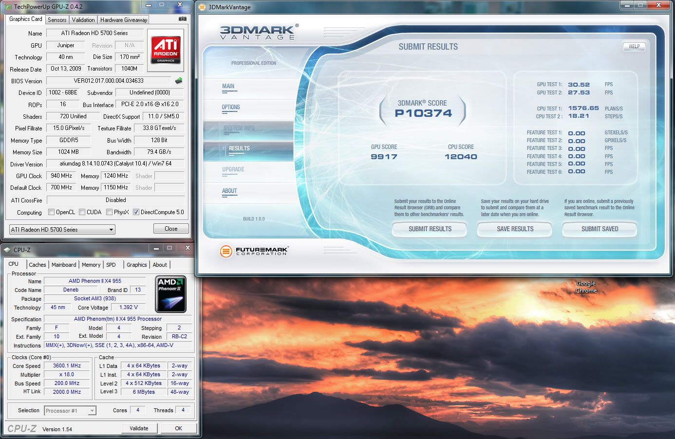Click the Validate button in CPU-Z
Image resolution: width=675 pixels, height=439 pixels.
click(x=139, y=428)
